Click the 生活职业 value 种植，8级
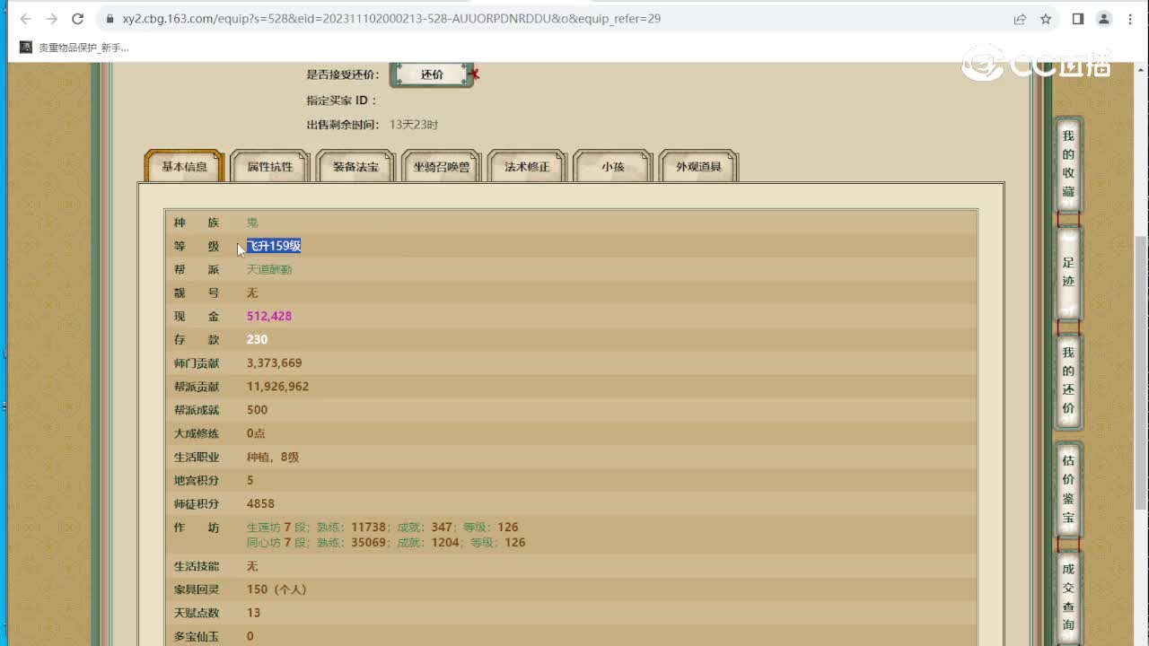 pyautogui.click(x=273, y=457)
